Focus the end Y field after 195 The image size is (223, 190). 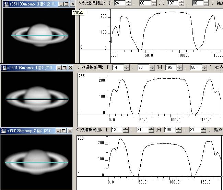196,67
